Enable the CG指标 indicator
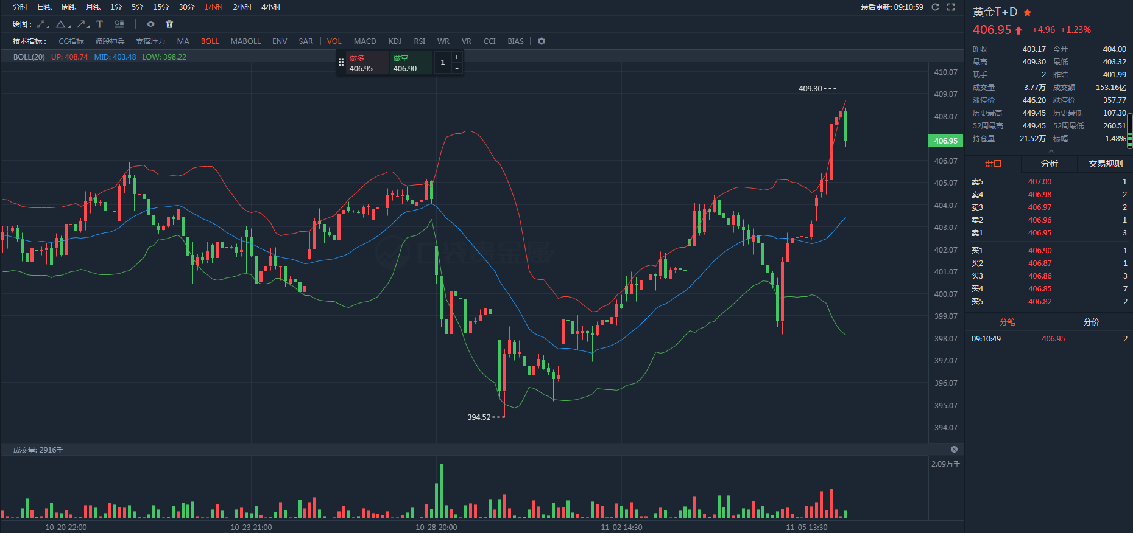Viewport: 1133px width, 533px height. pos(71,41)
